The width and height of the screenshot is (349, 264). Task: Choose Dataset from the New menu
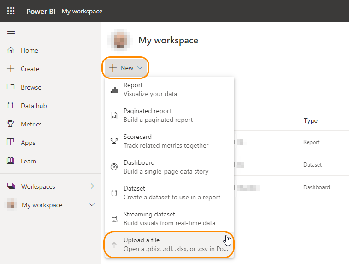[172, 193]
